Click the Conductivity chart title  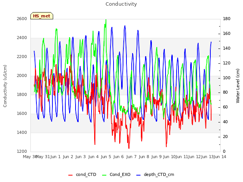tap(121, 4)
